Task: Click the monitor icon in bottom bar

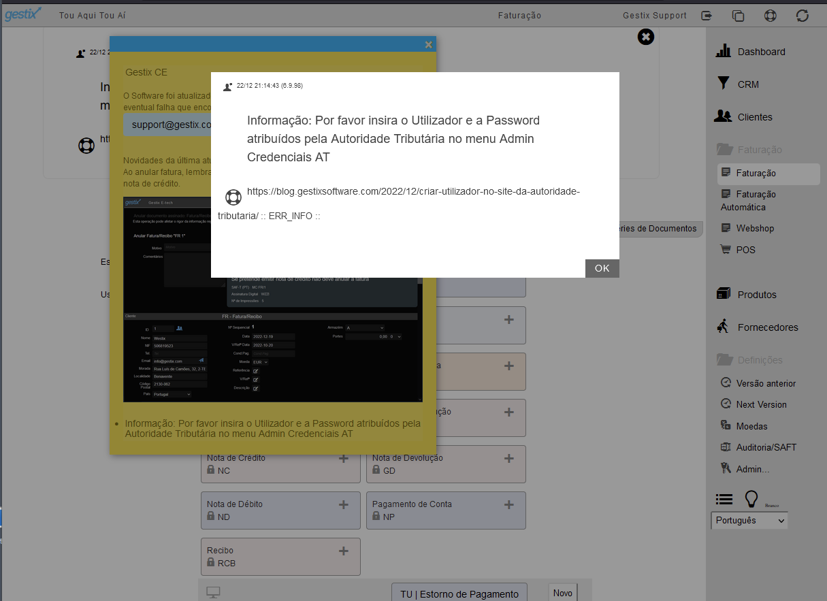Action: pos(213,593)
